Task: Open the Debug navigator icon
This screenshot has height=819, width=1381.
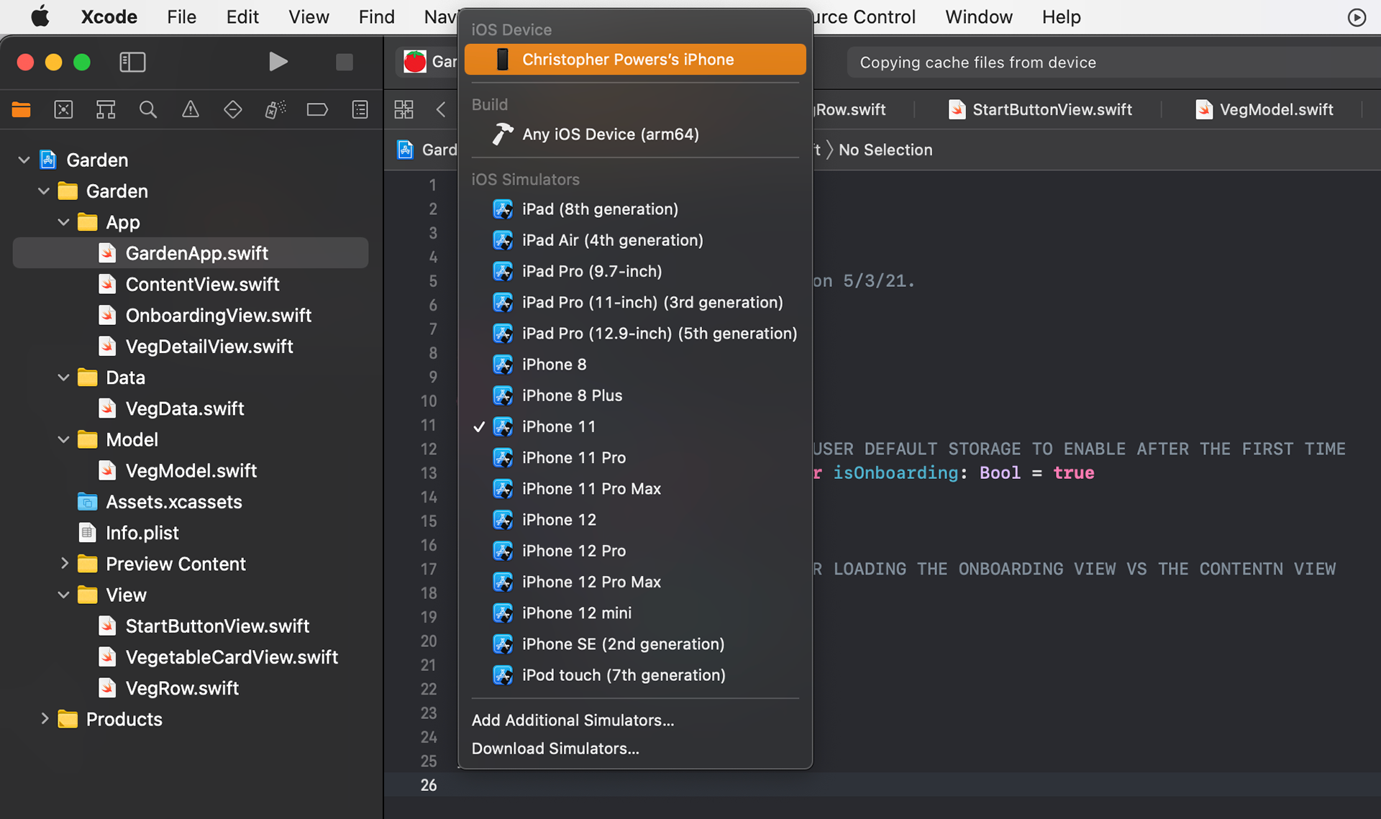Action: [275, 109]
